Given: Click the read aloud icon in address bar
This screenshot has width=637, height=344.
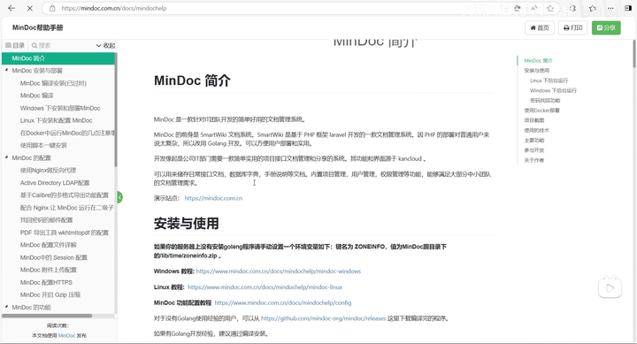Looking at the screenshot, I should pyautogui.click(x=533, y=8).
